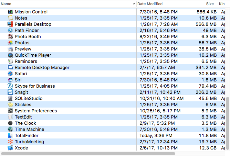Viewport: 230px width, 156px height.
Task: Select the Time Machine icon
Action: [10, 129]
